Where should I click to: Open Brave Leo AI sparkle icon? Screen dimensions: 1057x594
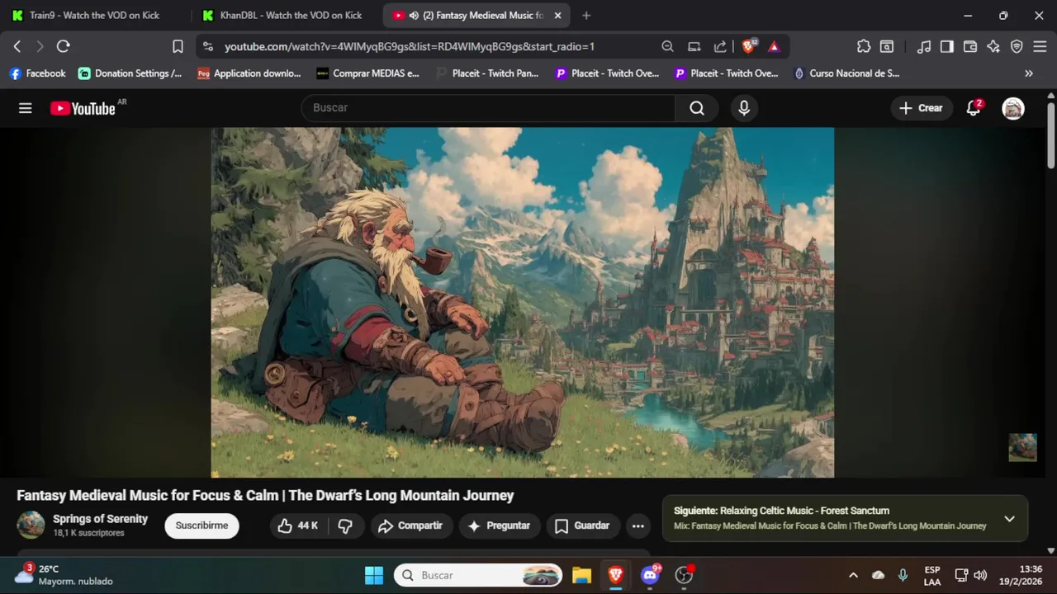tap(993, 46)
